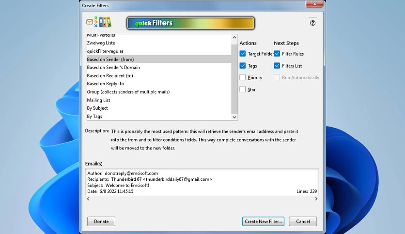
Task: Click the email pane right scroll arrow
Action: (316, 199)
